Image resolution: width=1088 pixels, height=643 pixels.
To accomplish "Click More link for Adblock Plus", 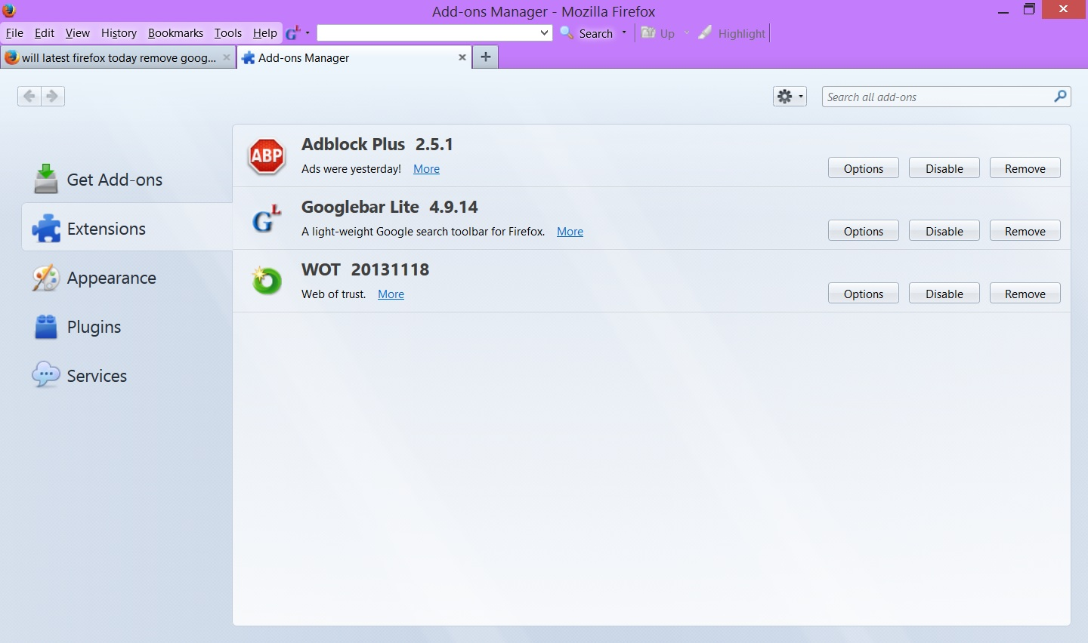I will tap(426, 169).
